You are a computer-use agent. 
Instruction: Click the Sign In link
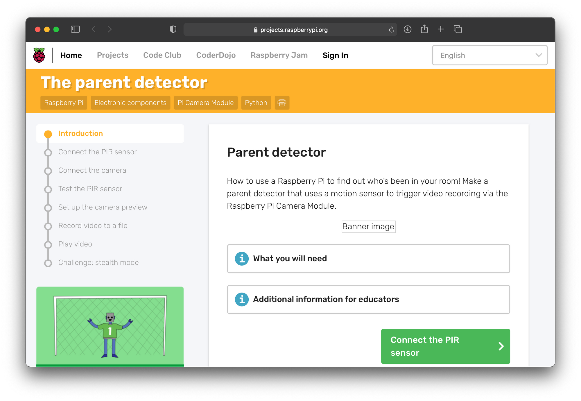[x=336, y=55]
